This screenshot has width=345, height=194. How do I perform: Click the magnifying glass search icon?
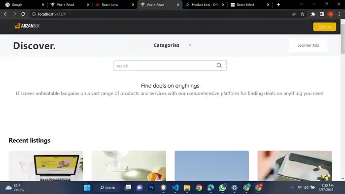(x=219, y=65)
